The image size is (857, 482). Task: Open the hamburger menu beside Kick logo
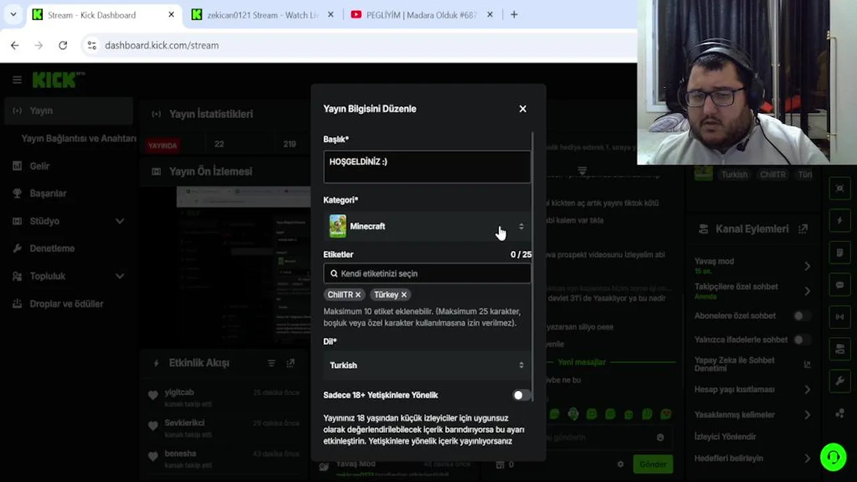(17, 80)
